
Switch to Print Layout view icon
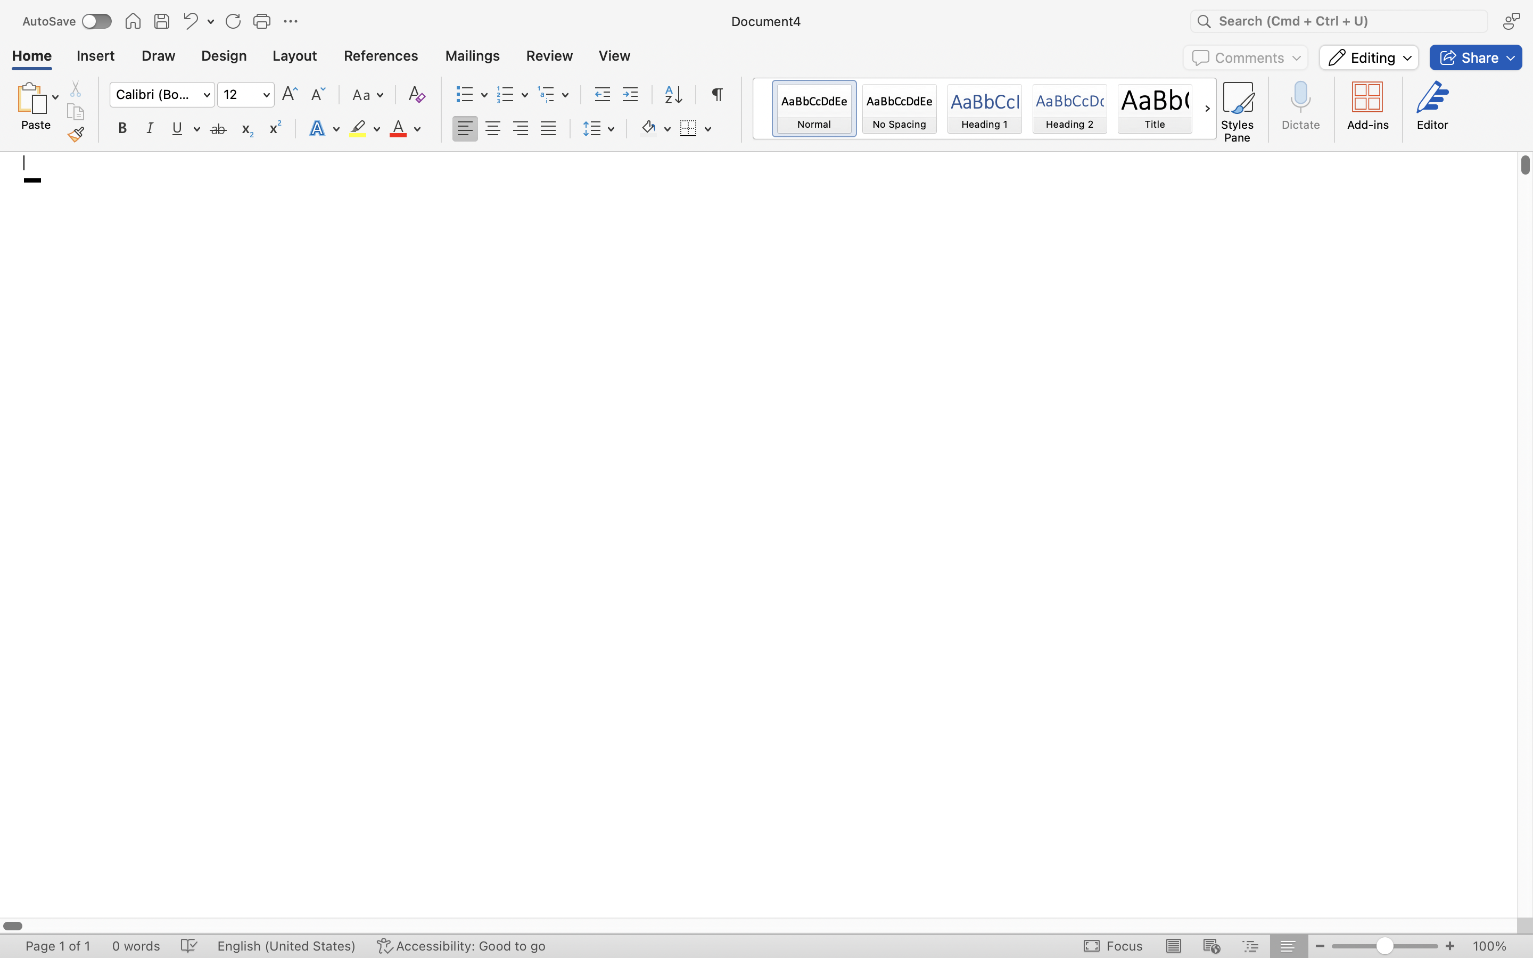click(x=1173, y=945)
